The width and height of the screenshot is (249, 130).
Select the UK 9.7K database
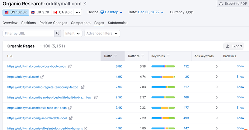coord(40,12)
